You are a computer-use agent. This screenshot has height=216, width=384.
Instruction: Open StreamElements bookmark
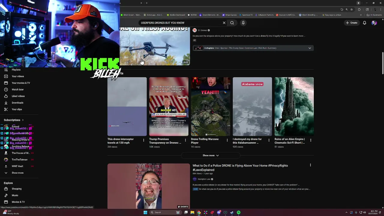(x=209, y=15)
